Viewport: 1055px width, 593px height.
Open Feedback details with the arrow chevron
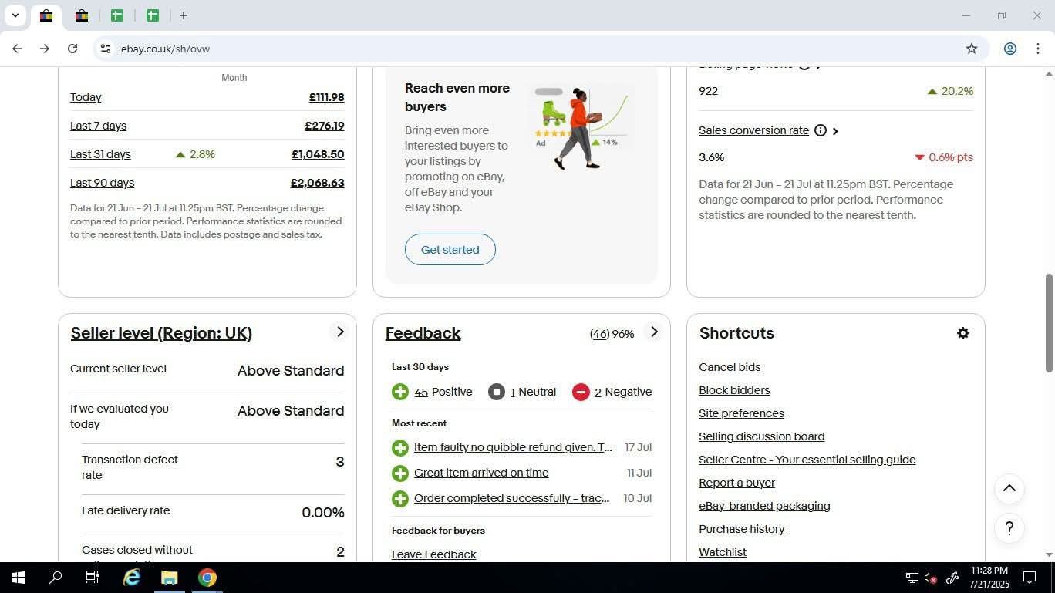654,332
